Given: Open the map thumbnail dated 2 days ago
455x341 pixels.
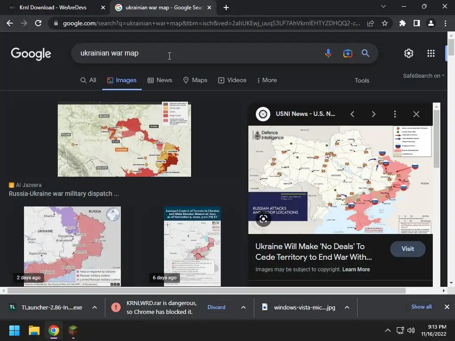Looking at the screenshot, I should pos(72,246).
